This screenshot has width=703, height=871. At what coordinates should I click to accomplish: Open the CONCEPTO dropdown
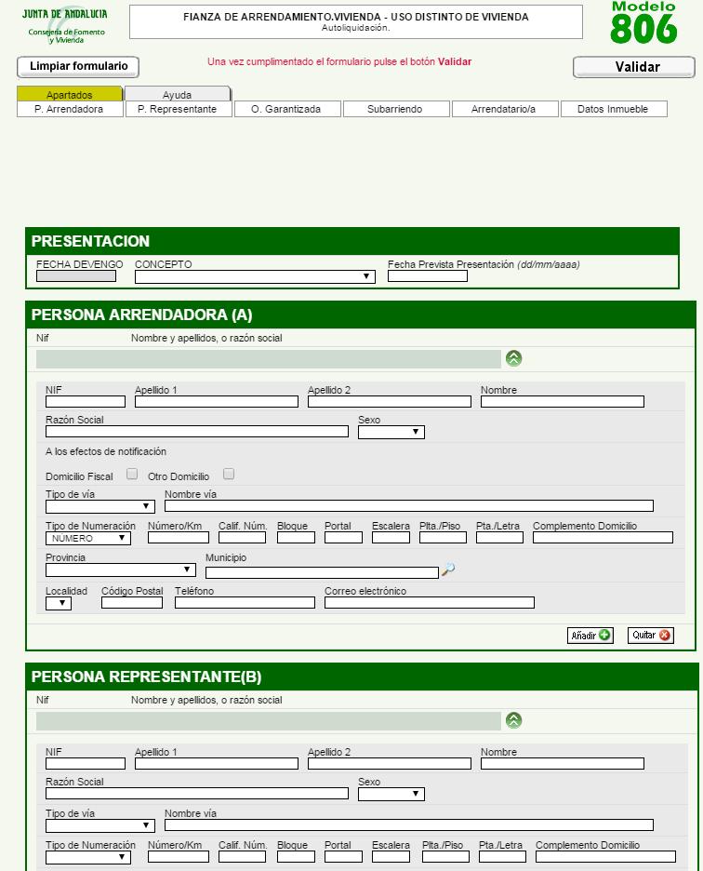click(x=255, y=276)
